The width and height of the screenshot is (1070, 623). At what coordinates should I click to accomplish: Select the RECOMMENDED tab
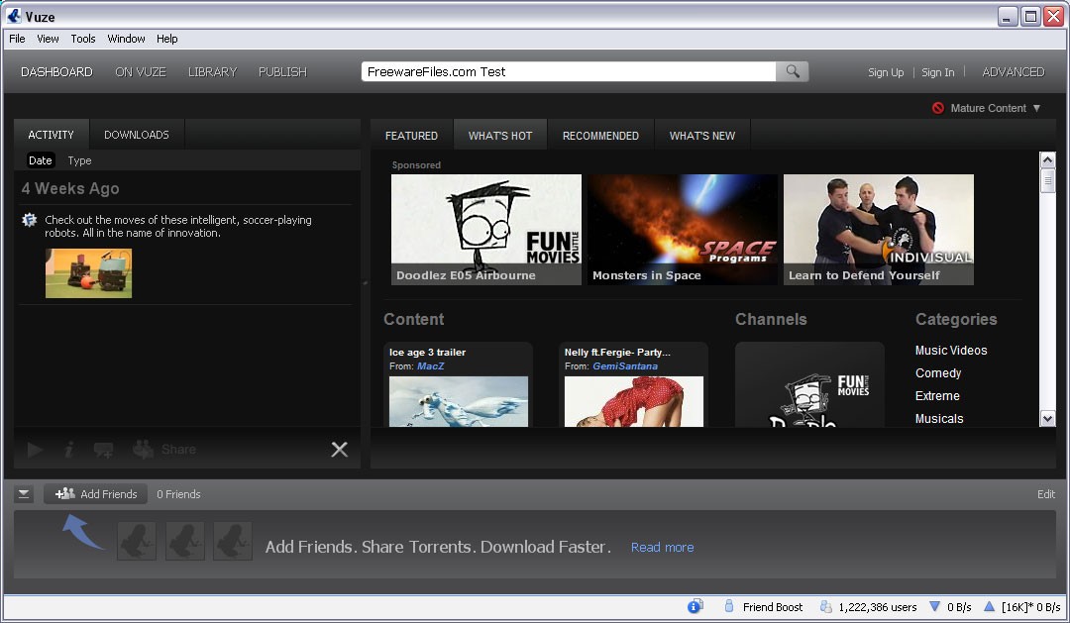[x=600, y=136]
